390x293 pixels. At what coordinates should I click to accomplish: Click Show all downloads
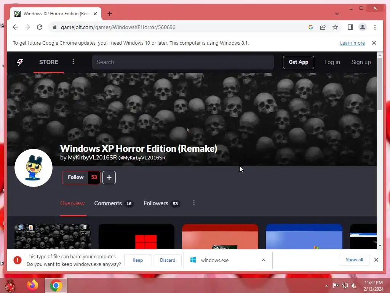[x=355, y=260]
